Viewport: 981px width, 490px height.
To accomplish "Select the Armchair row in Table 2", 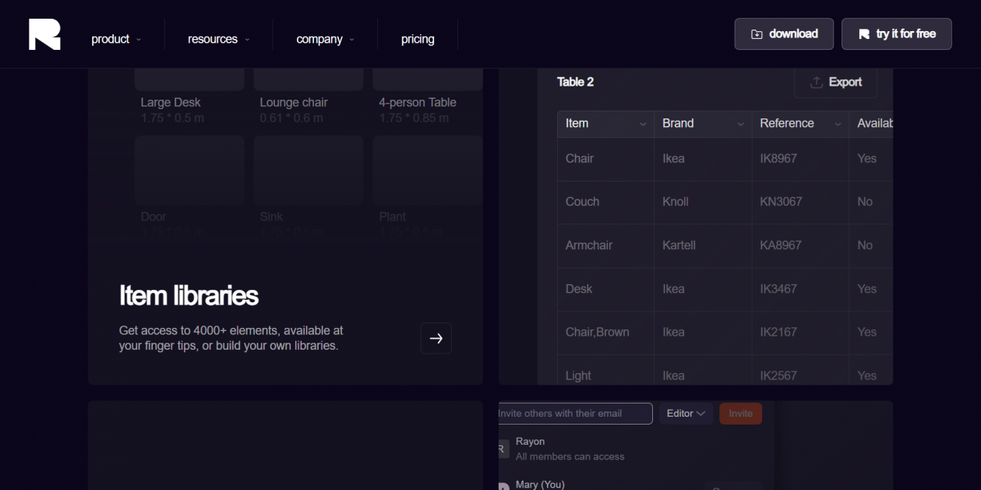I will click(x=725, y=245).
